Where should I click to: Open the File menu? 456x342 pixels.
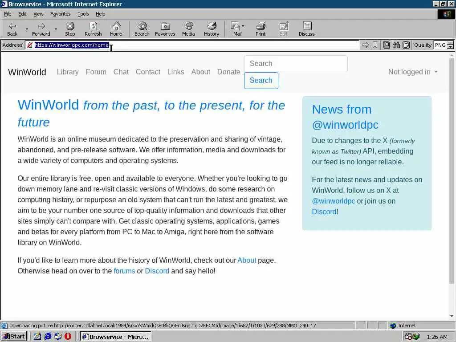(8, 14)
